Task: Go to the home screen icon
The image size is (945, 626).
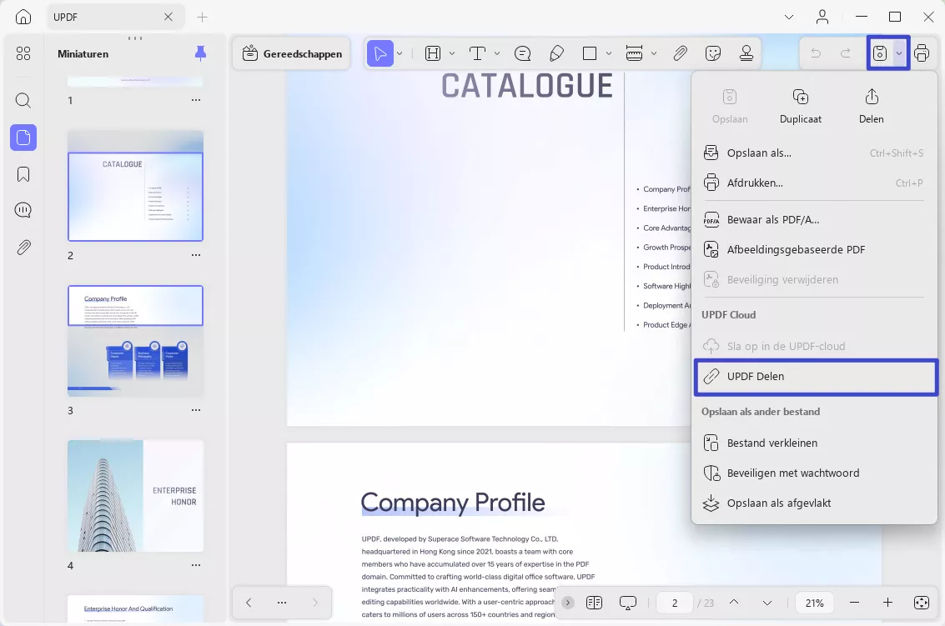Action: [x=23, y=17]
